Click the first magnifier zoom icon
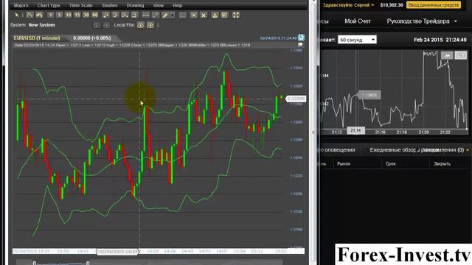The width and height of the screenshot is (472, 265). 105,15
